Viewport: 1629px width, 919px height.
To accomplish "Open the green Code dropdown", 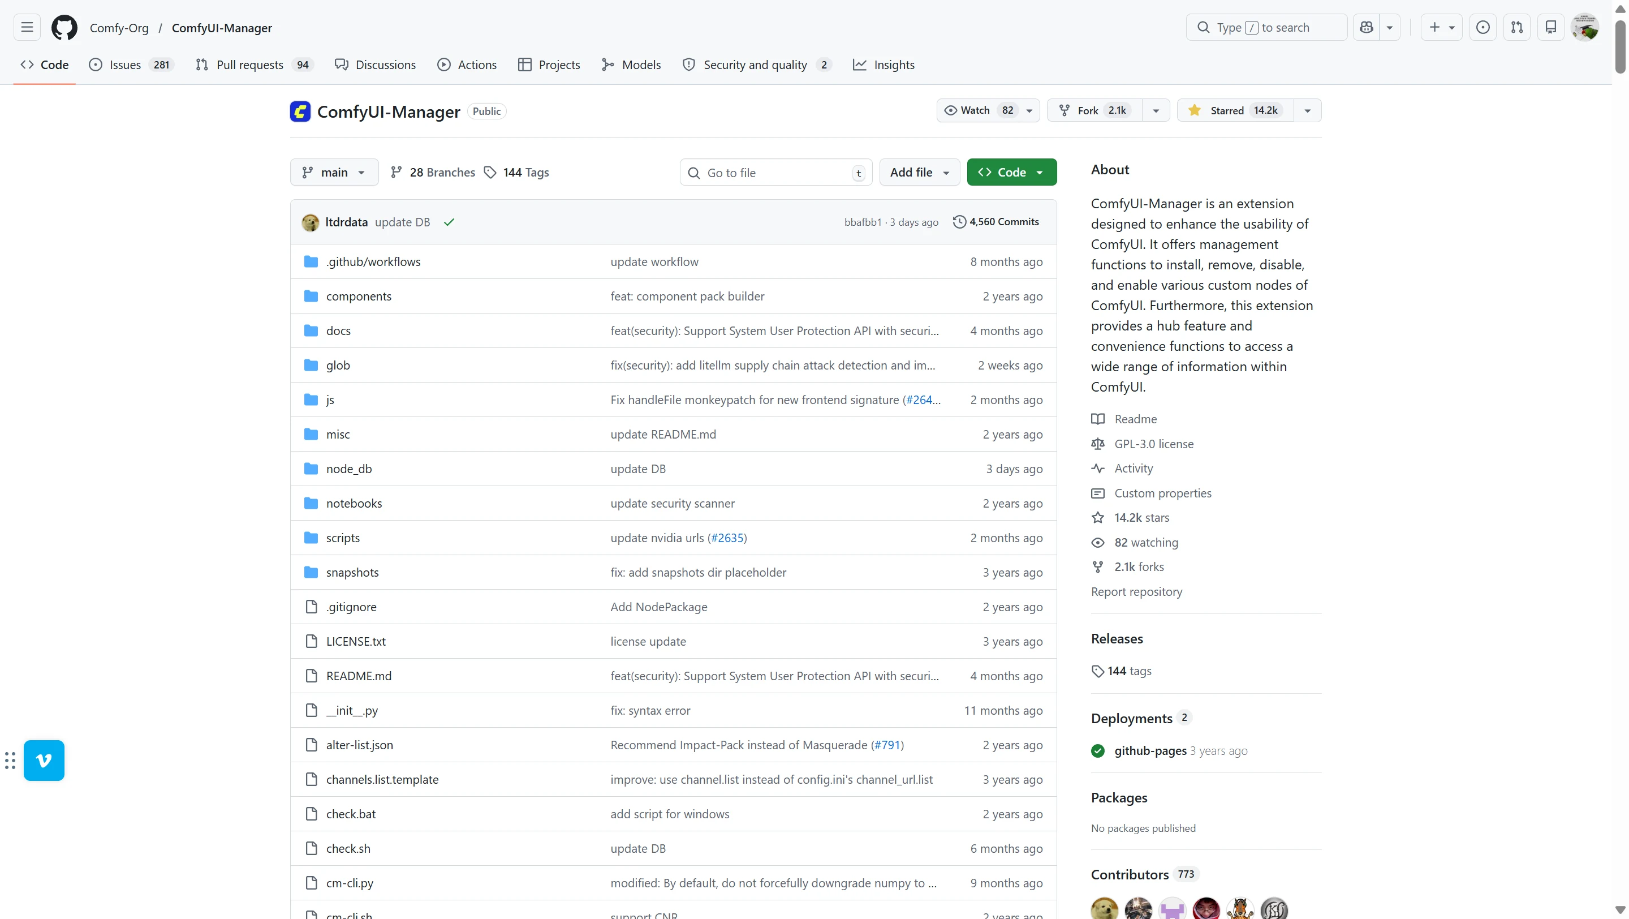I will click(x=1011, y=173).
